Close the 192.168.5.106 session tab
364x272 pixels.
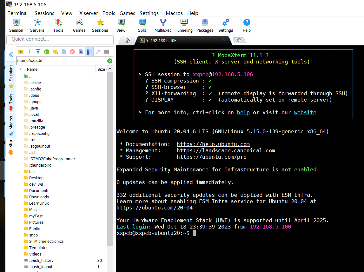[224, 40]
